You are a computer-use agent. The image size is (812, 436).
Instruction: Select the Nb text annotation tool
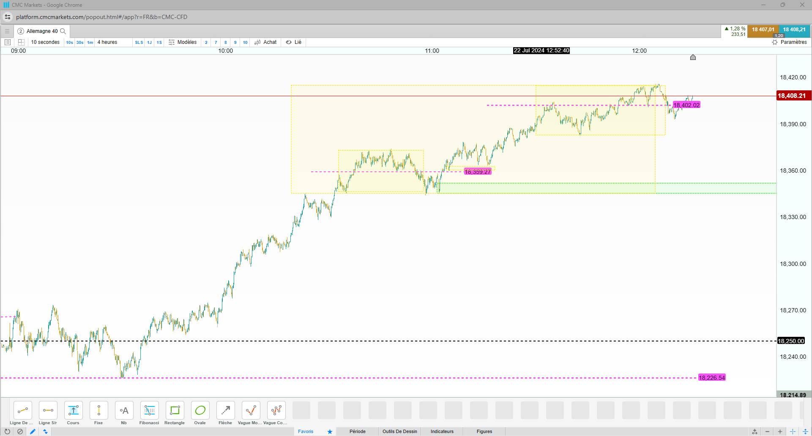click(124, 410)
